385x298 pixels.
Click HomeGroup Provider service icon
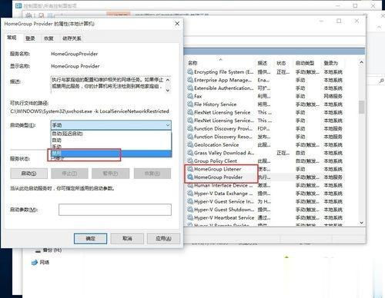pos(190,177)
